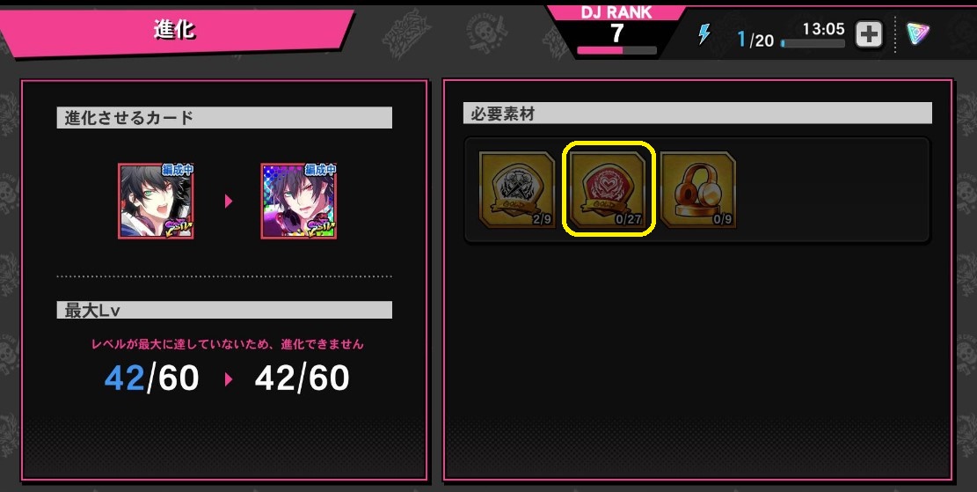Screen dimensions: 977x492
Task: Tap the blue lightning stamina icon
Action: point(704,33)
